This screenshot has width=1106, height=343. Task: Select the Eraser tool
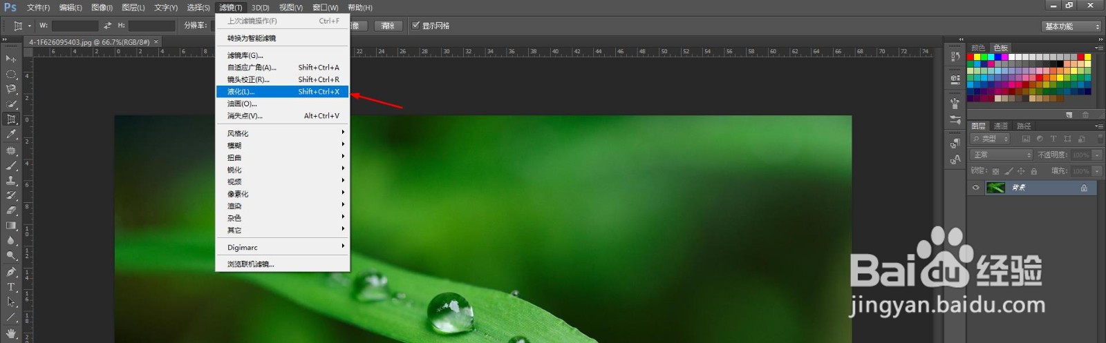pos(11,210)
